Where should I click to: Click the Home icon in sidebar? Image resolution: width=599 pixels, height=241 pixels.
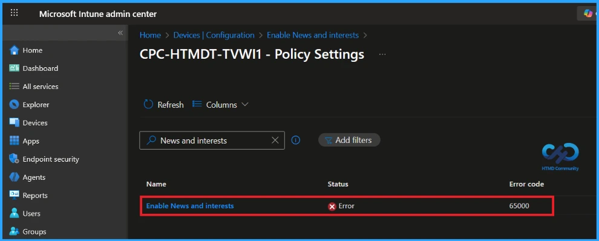pos(14,50)
